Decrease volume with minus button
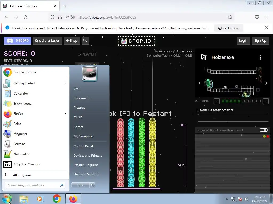The image size is (273, 204). tap(217, 101)
